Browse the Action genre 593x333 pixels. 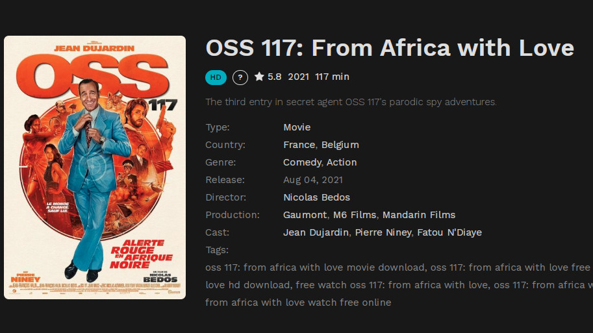tap(342, 162)
